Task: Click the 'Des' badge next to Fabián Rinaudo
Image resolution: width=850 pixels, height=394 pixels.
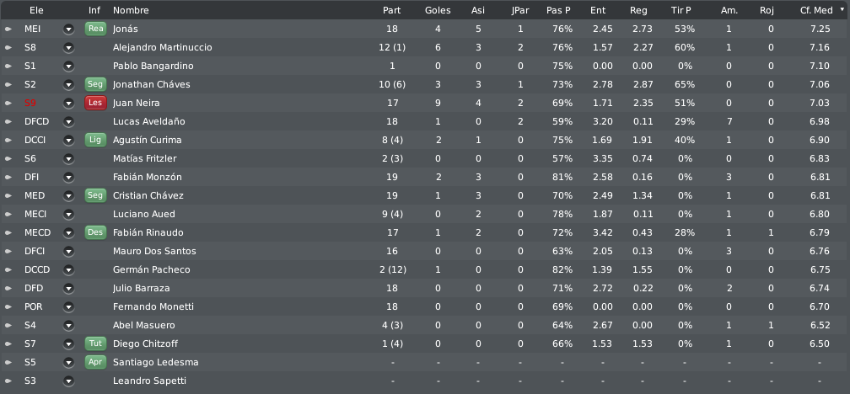Action: [x=95, y=232]
